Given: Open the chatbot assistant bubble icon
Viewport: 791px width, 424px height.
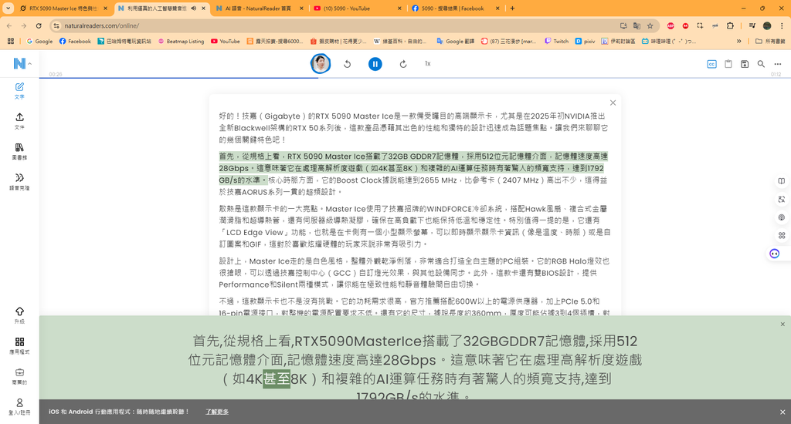Looking at the screenshot, I should (774, 254).
